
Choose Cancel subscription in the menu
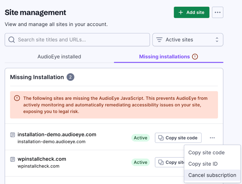[x=212, y=175]
